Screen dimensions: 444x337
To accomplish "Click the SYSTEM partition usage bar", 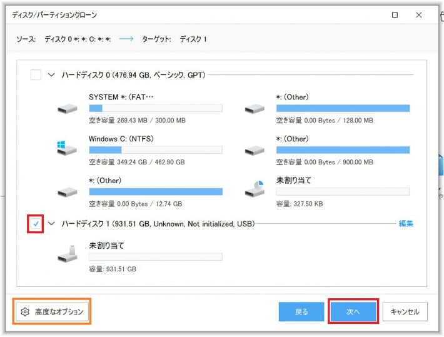I will (x=155, y=108).
